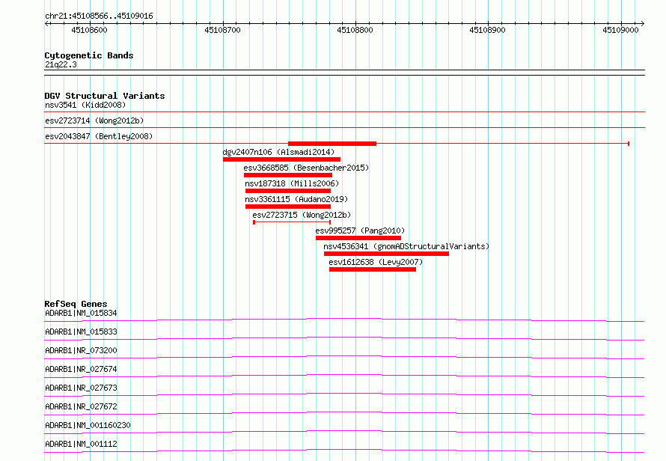Click the red bar under esv3668585
This screenshot has height=461, width=666.
(288, 175)
